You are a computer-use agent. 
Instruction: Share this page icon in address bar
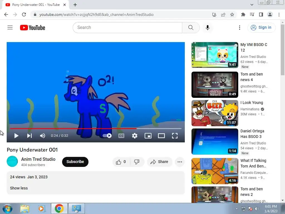point(223,14)
